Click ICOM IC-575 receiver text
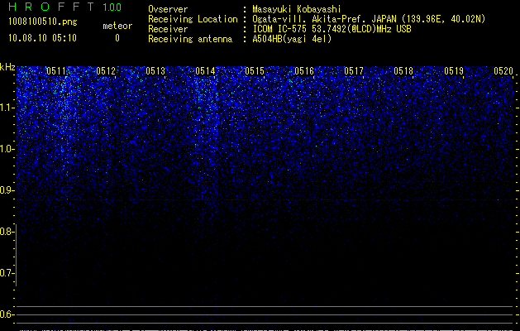The image size is (520, 331). coord(332,29)
